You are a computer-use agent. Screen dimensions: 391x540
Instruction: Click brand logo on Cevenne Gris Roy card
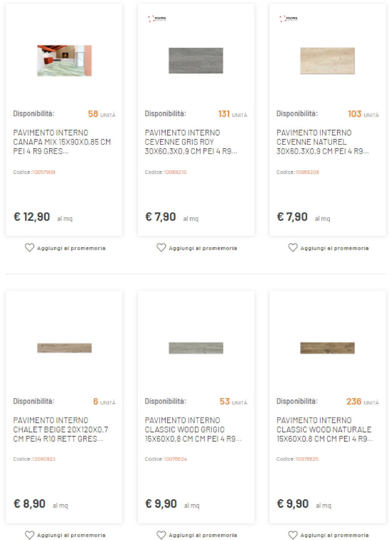[x=157, y=18]
